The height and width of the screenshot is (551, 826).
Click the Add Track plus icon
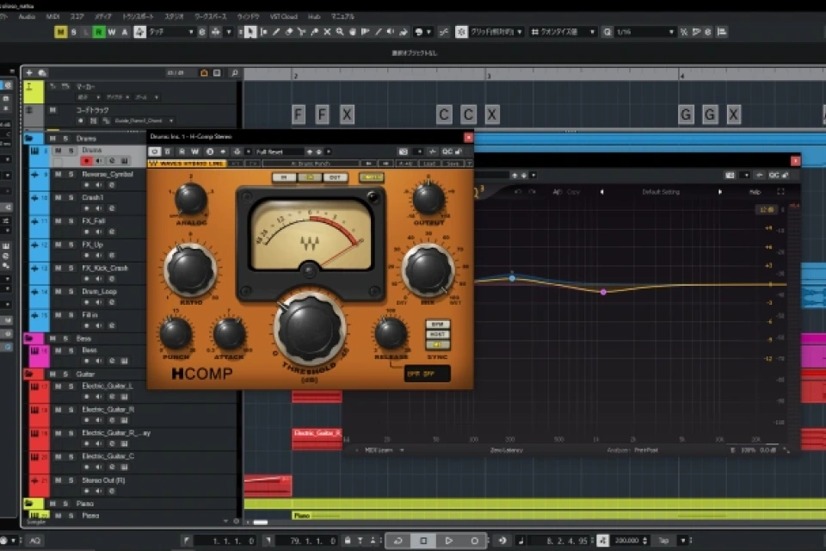pos(29,73)
